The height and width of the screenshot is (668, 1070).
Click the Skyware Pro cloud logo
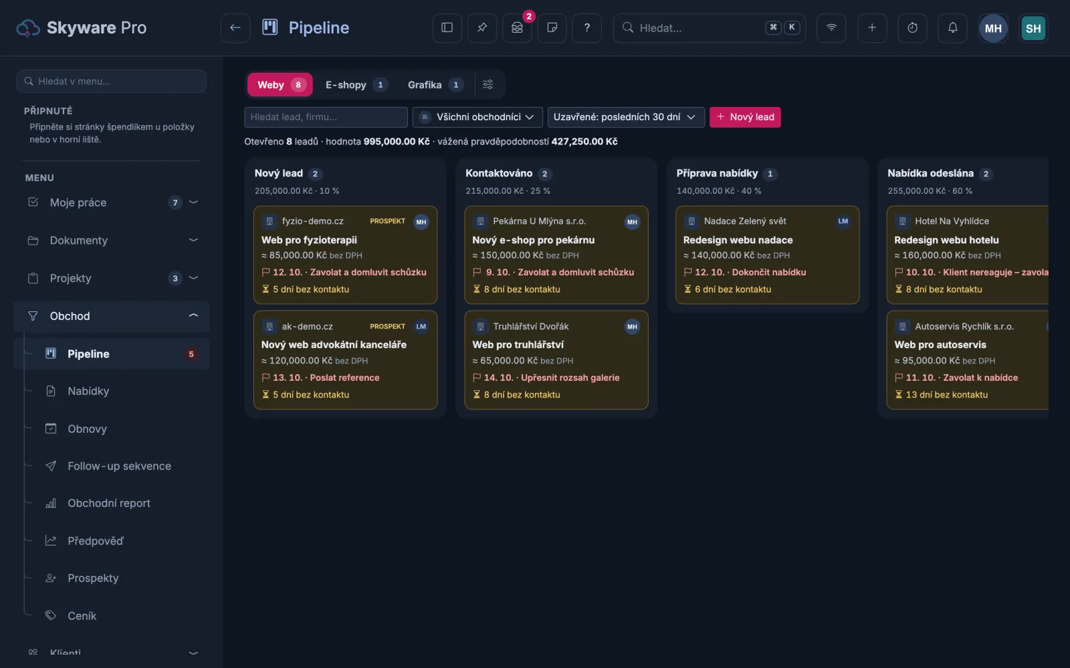(28, 28)
